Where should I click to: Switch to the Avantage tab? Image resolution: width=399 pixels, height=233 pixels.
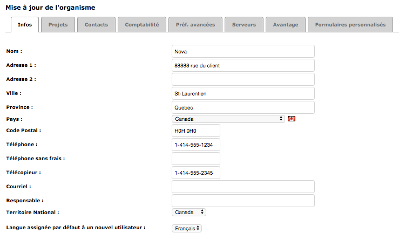click(286, 25)
